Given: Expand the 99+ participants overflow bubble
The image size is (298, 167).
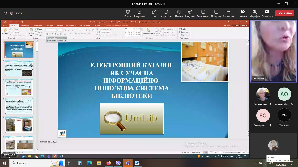Looking at the screenshot, I should click(284, 115).
